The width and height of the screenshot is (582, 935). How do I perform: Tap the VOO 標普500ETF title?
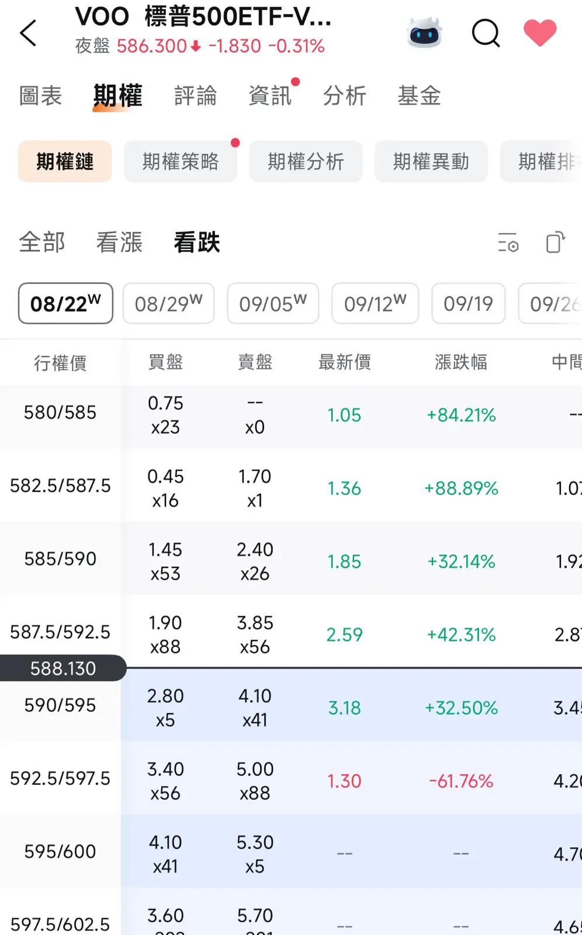[x=203, y=16]
